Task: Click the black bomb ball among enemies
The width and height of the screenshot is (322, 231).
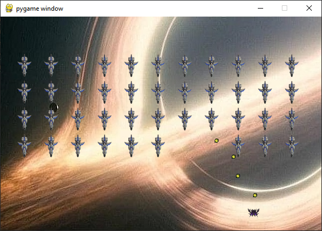Action: 55,107
